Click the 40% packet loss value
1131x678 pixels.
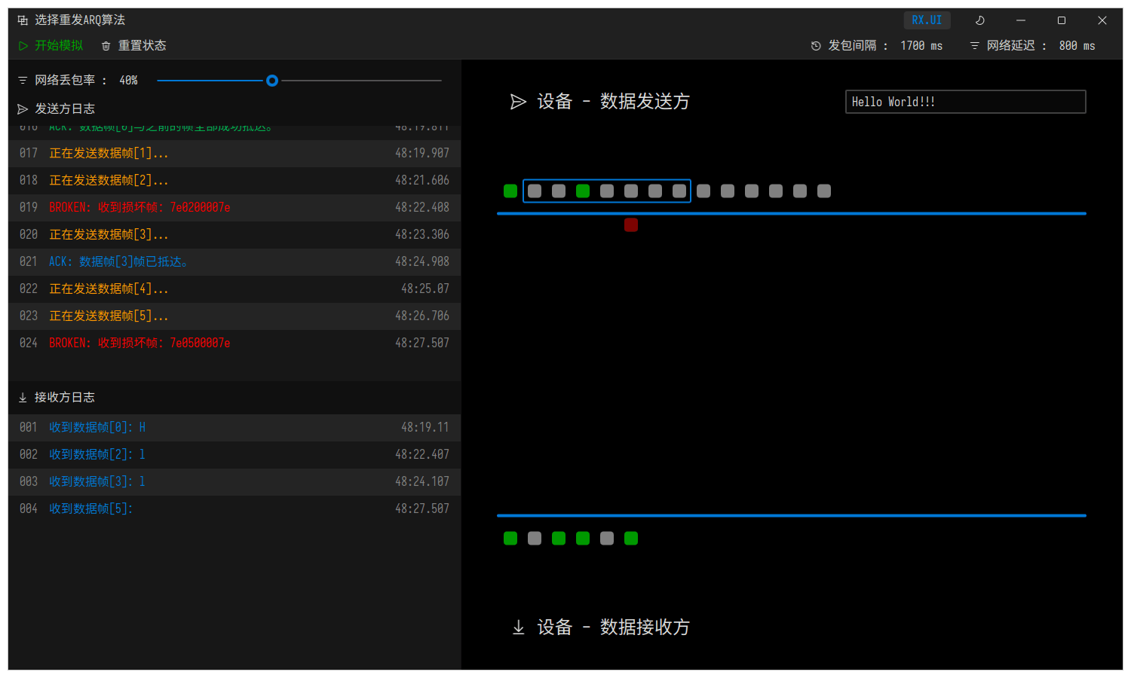(x=128, y=81)
